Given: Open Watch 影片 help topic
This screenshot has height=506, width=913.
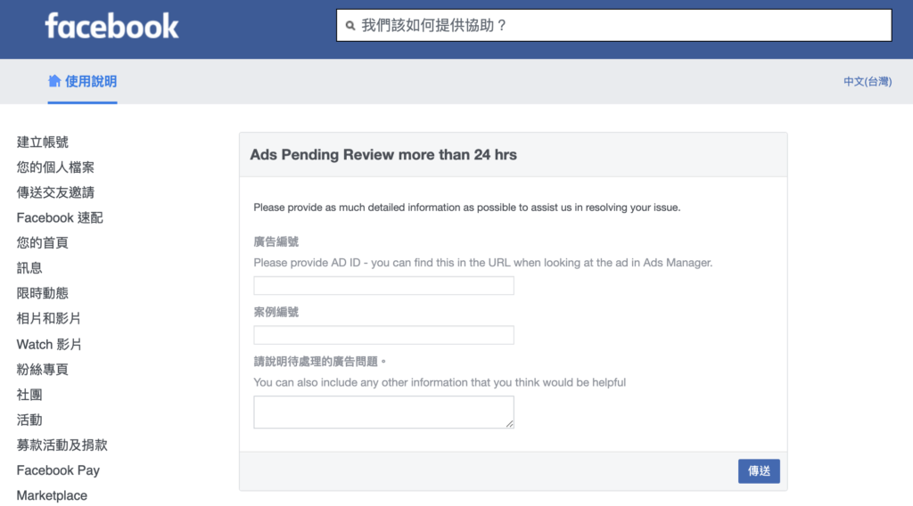Looking at the screenshot, I should 49,345.
